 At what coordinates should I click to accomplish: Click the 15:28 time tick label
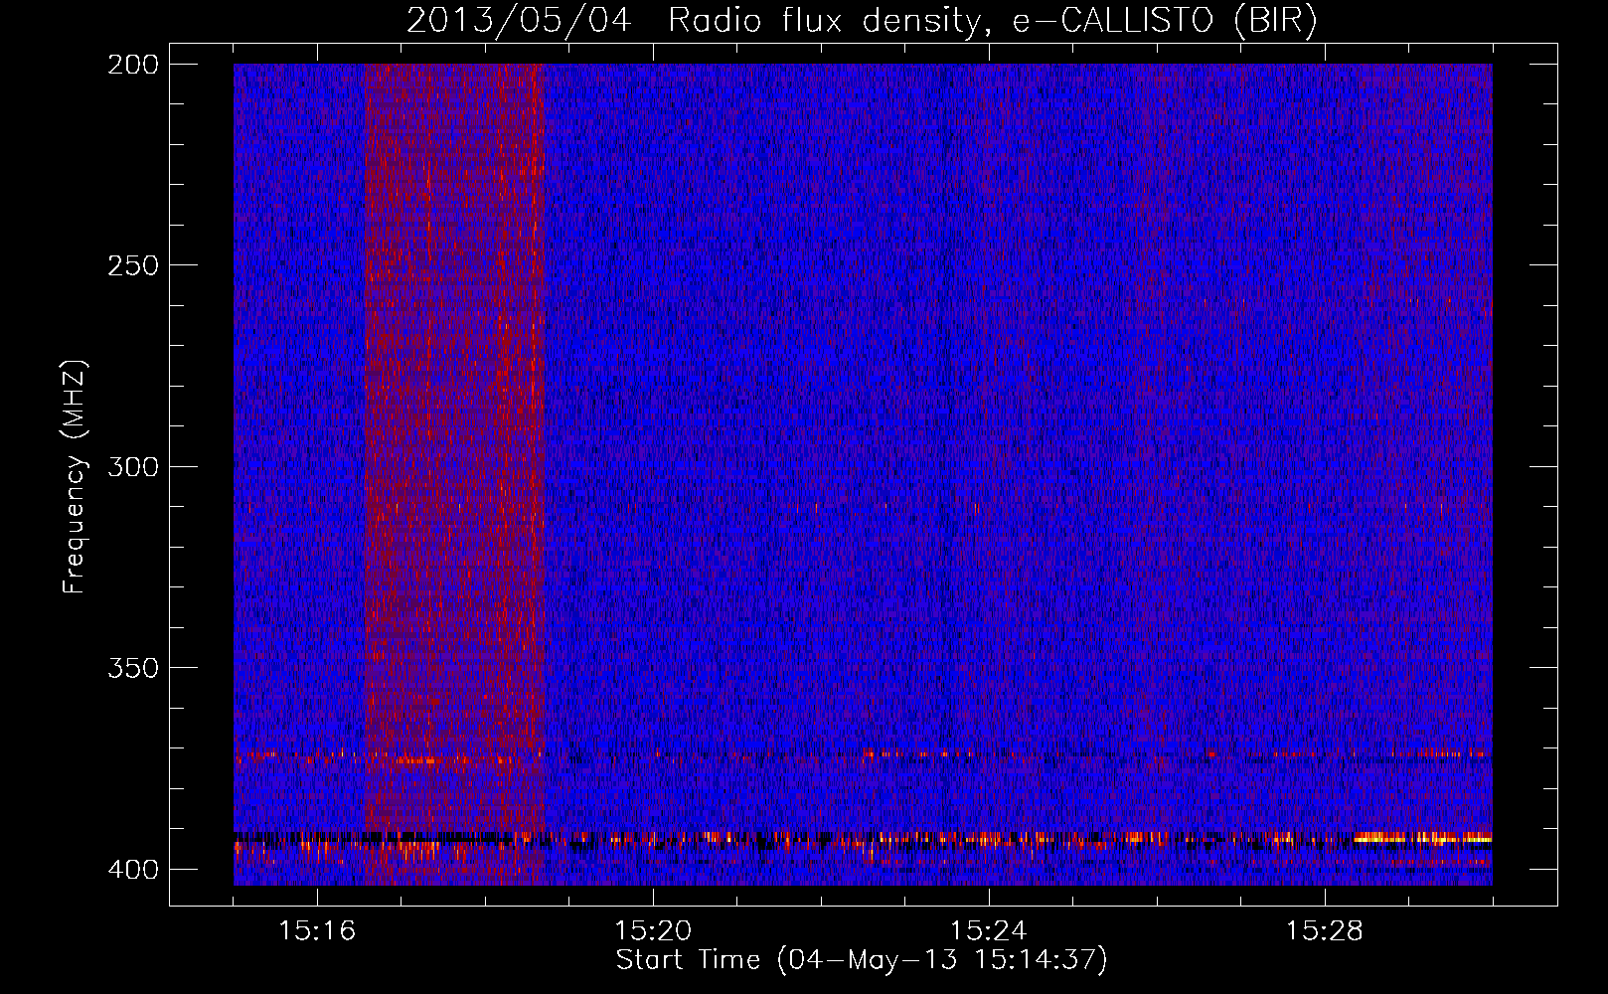click(x=1325, y=930)
